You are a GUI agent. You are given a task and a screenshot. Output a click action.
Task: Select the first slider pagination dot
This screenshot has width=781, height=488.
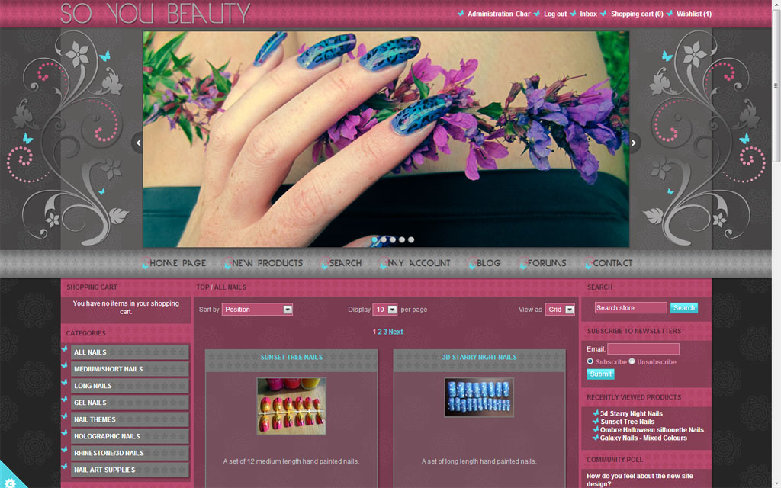pyautogui.click(x=374, y=239)
